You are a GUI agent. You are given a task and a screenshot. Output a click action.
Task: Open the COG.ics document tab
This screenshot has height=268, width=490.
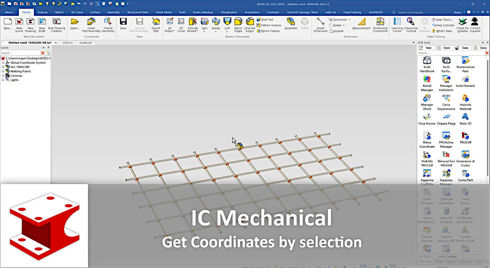[67, 42]
